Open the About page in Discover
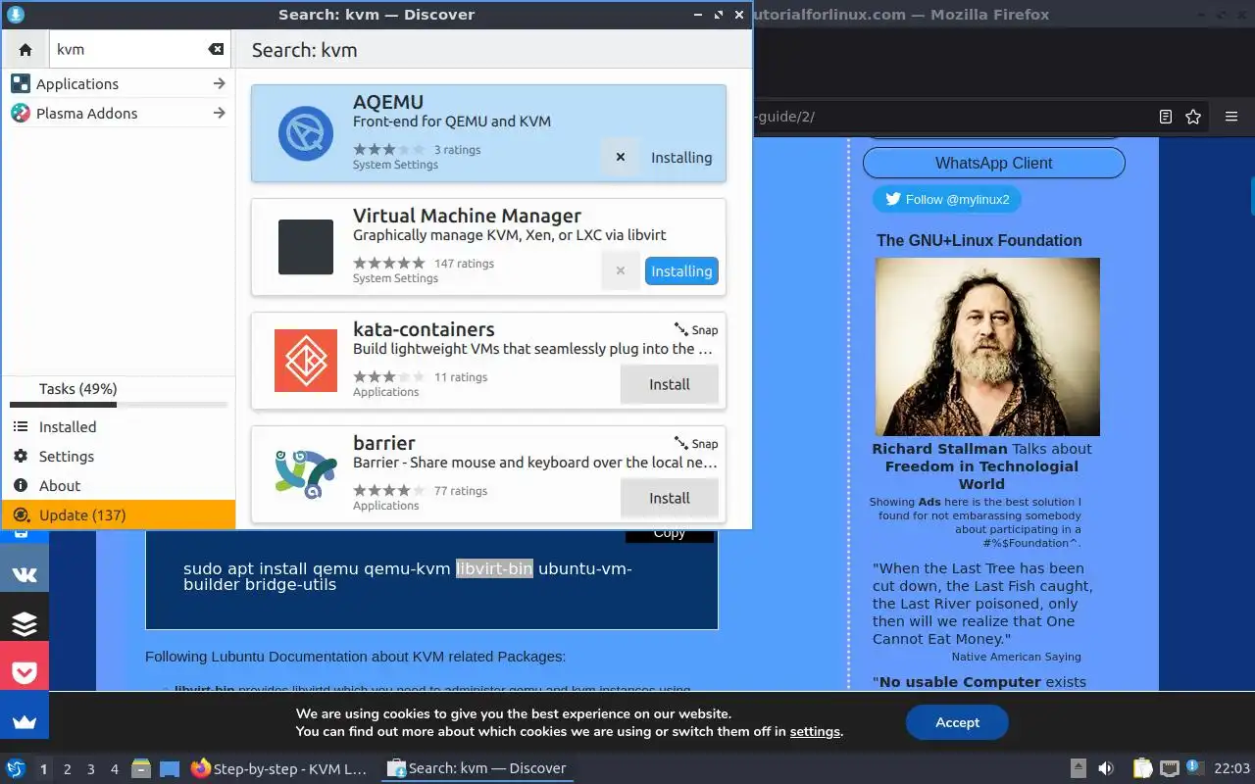The width and height of the screenshot is (1255, 784). 119,486
